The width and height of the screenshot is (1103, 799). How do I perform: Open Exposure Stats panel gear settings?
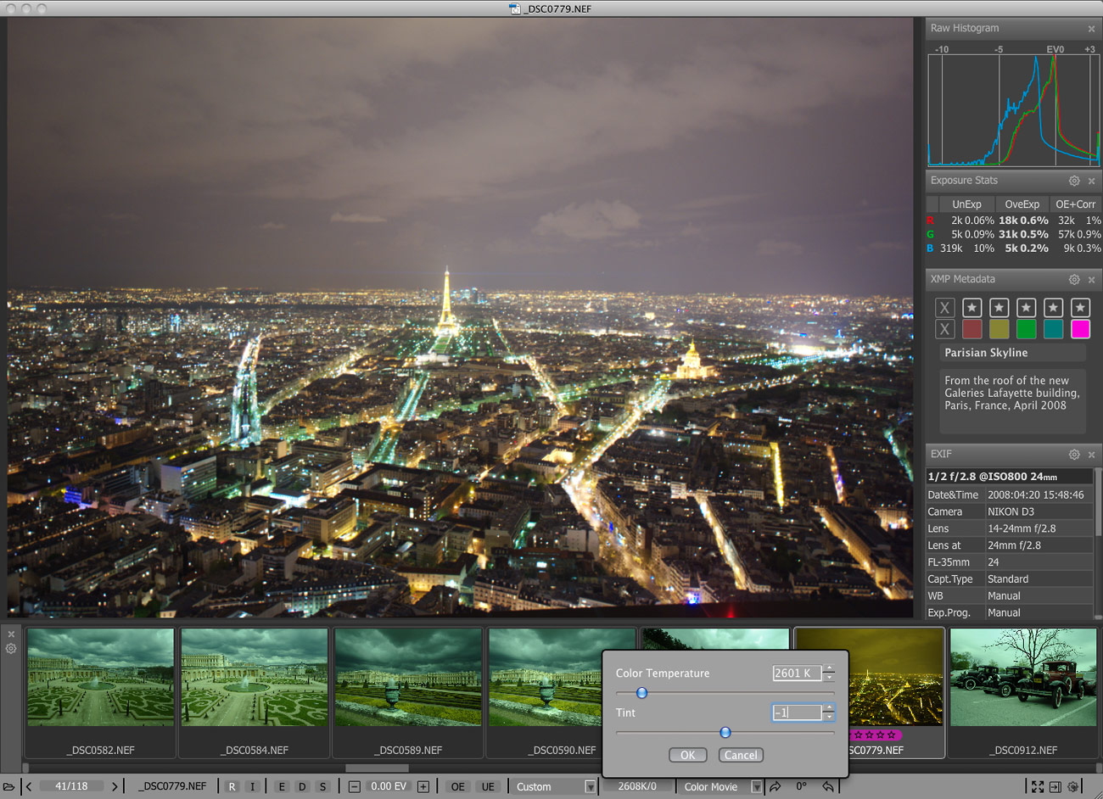pos(1074,181)
